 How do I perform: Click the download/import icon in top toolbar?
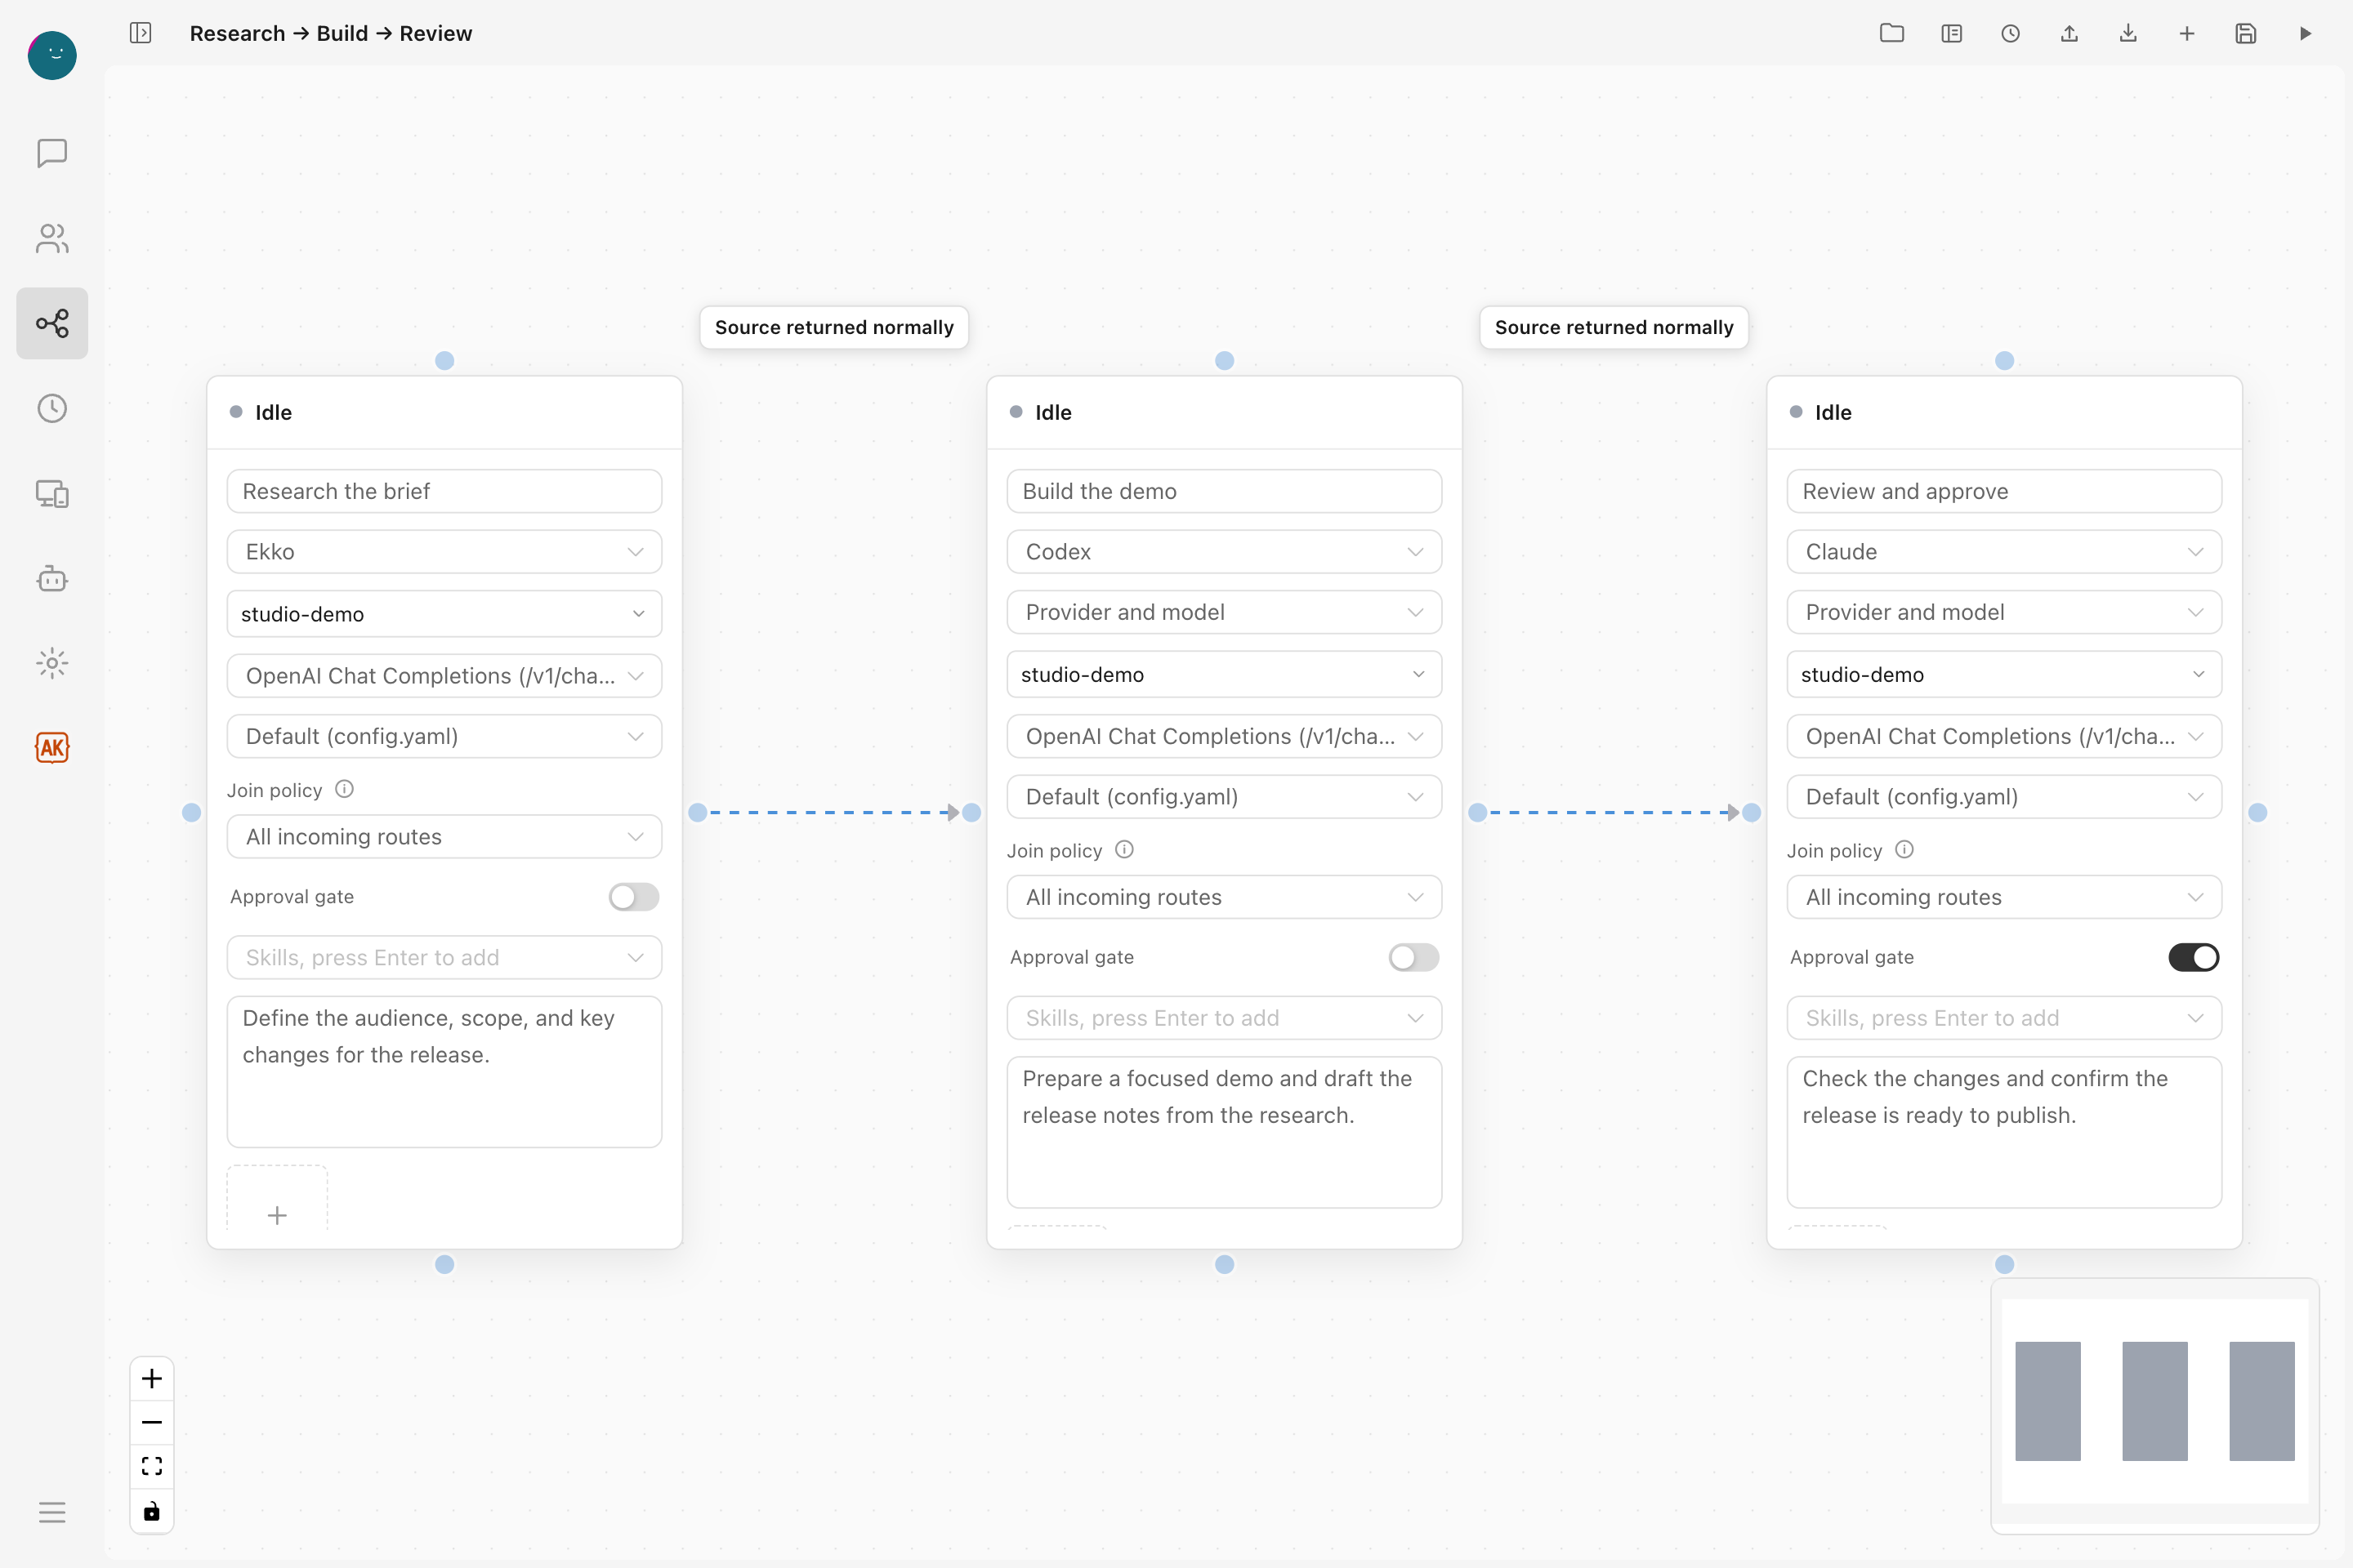point(2128,33)
